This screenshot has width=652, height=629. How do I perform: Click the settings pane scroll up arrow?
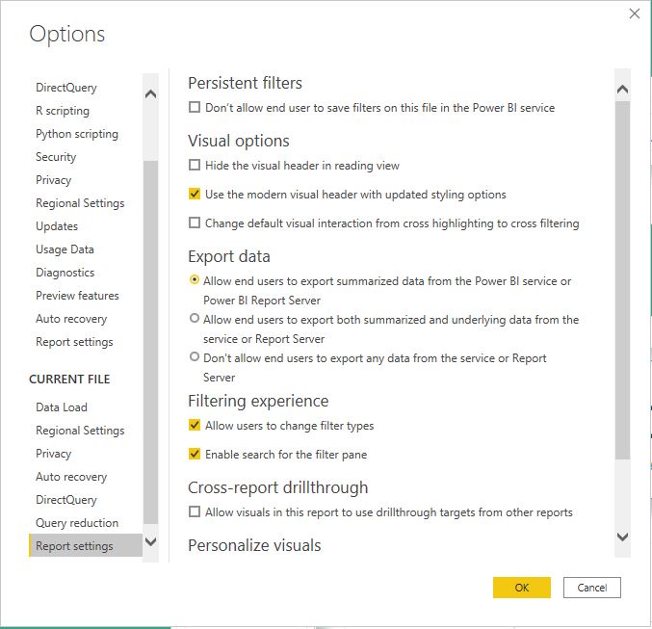click(x=622, y=89)
